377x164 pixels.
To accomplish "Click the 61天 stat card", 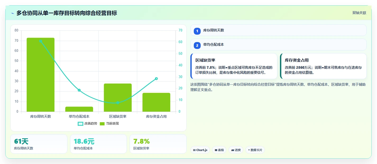I will tap(39, 144).
